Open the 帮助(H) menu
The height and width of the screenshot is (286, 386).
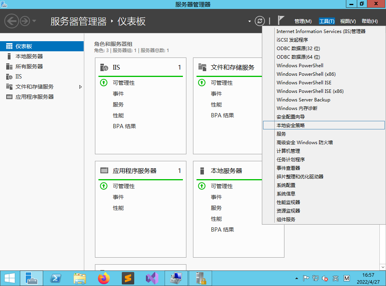(x=370, y=21)
